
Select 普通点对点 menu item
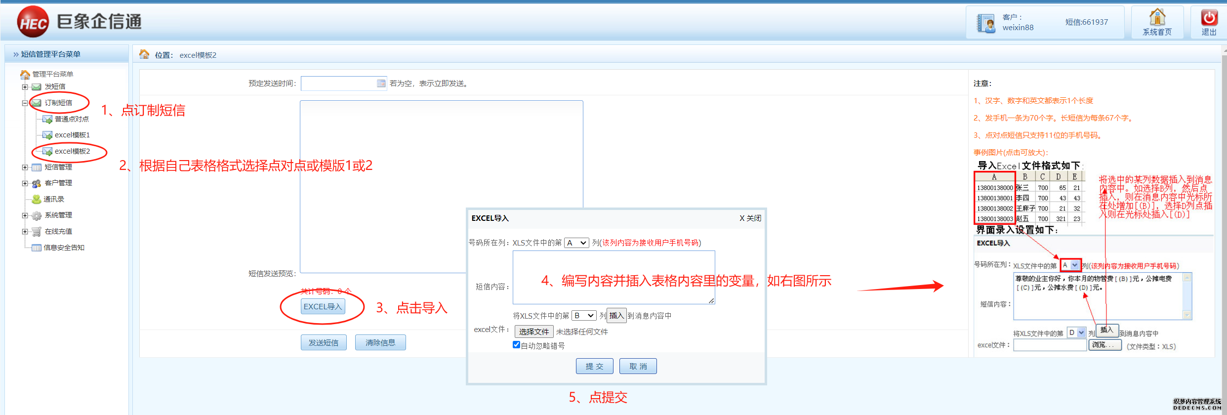(72, 119)
